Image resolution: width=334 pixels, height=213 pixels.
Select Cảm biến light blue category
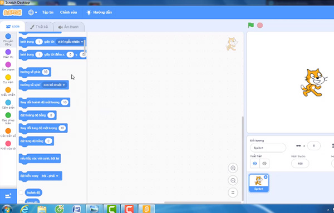(x=8, y=104)
